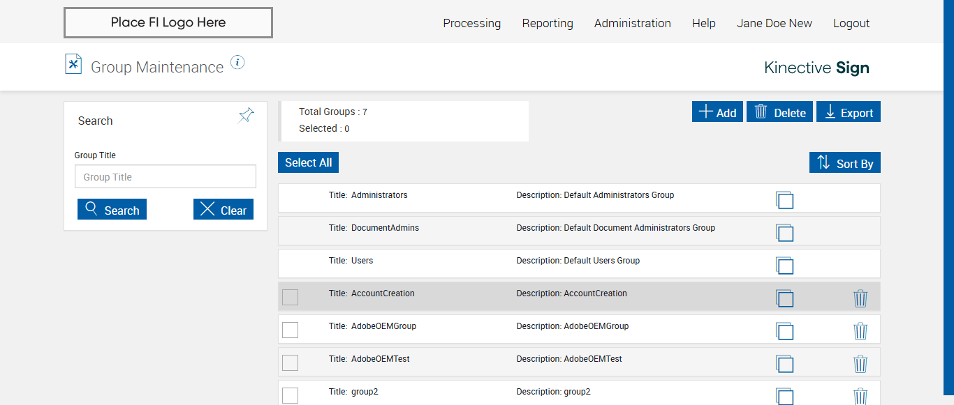Click the copy icon for AdobeOEMTest group
Screen dimensions: 954x405
pos(785,364)
